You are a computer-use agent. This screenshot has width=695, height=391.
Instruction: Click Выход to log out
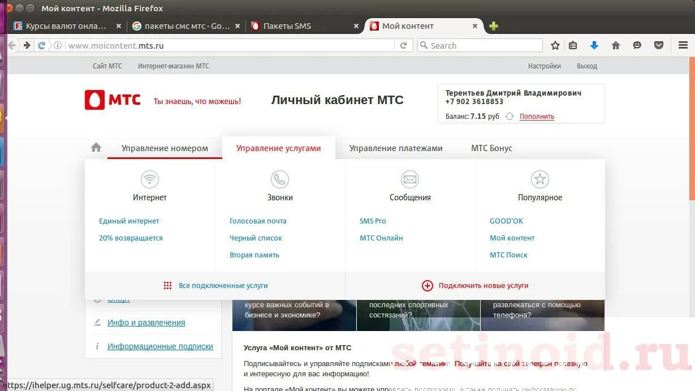pos(587,66)
